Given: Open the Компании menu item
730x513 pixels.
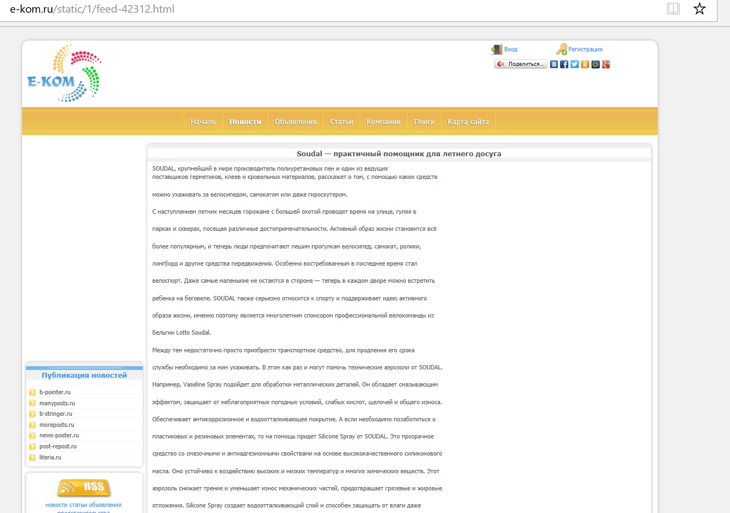Looking at the screenshot, I should tap(383, 122).
